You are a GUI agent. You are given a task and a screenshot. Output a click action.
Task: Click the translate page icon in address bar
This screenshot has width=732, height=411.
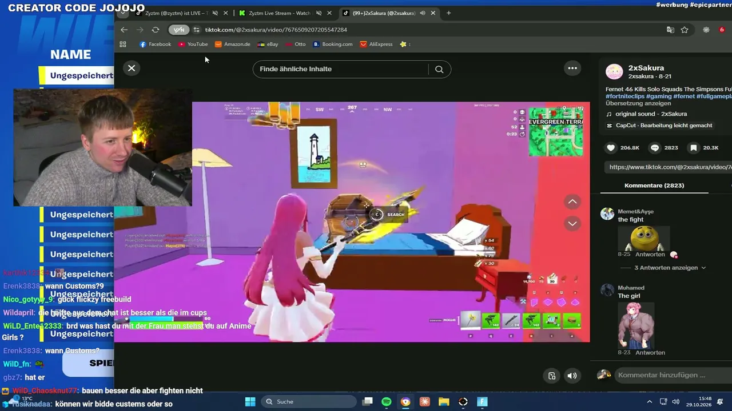(670, 30)
